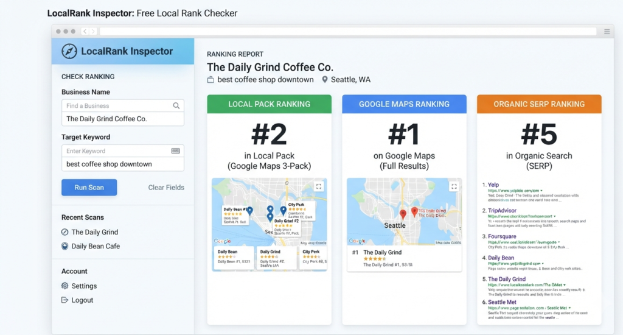This screenshot has height=335, width=623.
Task: Open the Daily Bean organic result
Action: tap(501, 258)
